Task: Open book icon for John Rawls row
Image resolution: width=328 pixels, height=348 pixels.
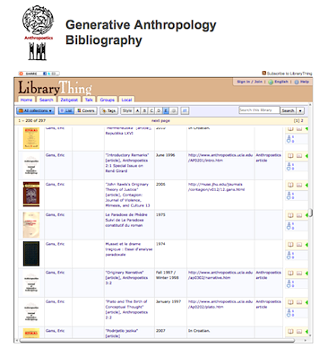Action: pos(290,185)
